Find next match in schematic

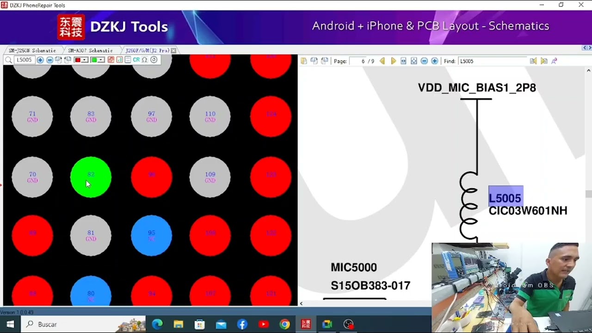click(x=544, y=61)
